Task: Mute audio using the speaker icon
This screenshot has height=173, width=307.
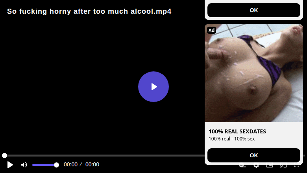Action: (x=24, y=165)
